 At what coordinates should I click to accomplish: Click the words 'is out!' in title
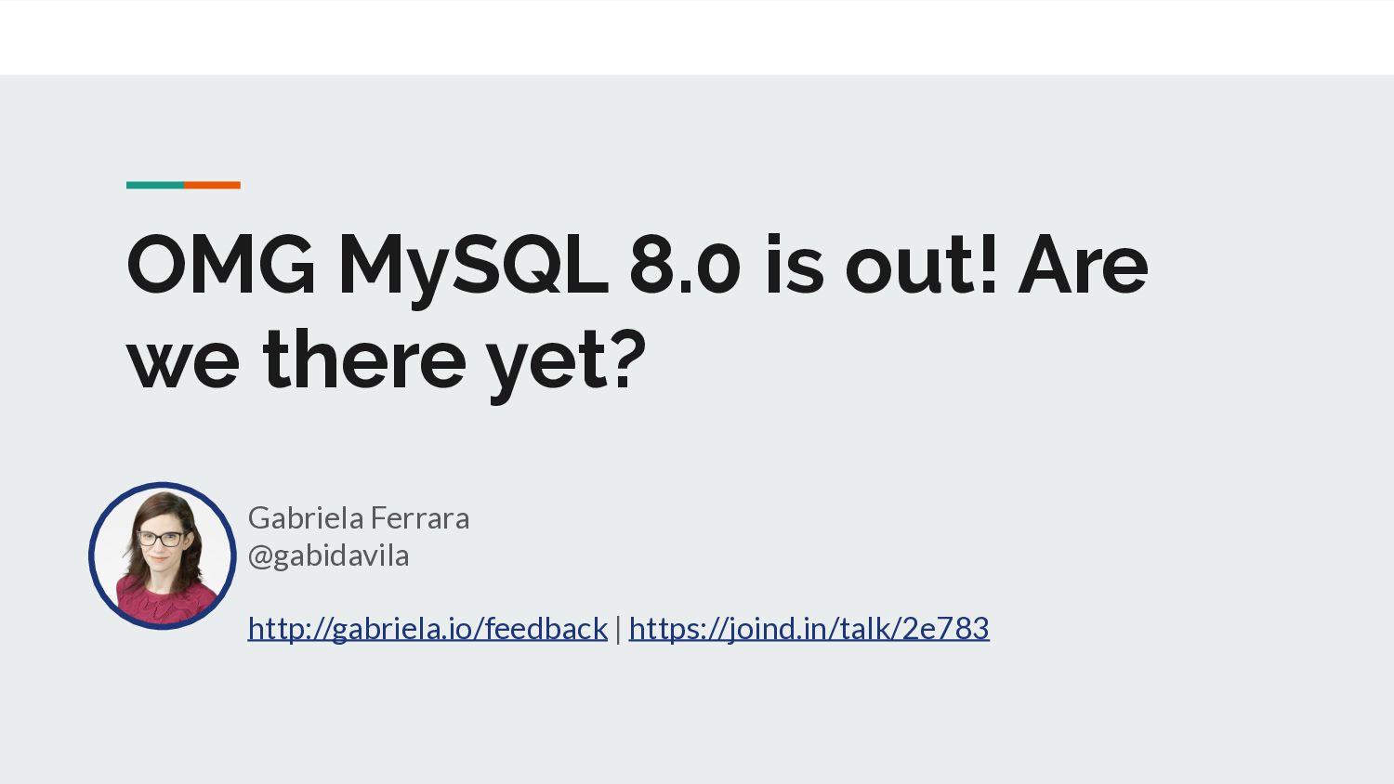[x=881, y=264]
